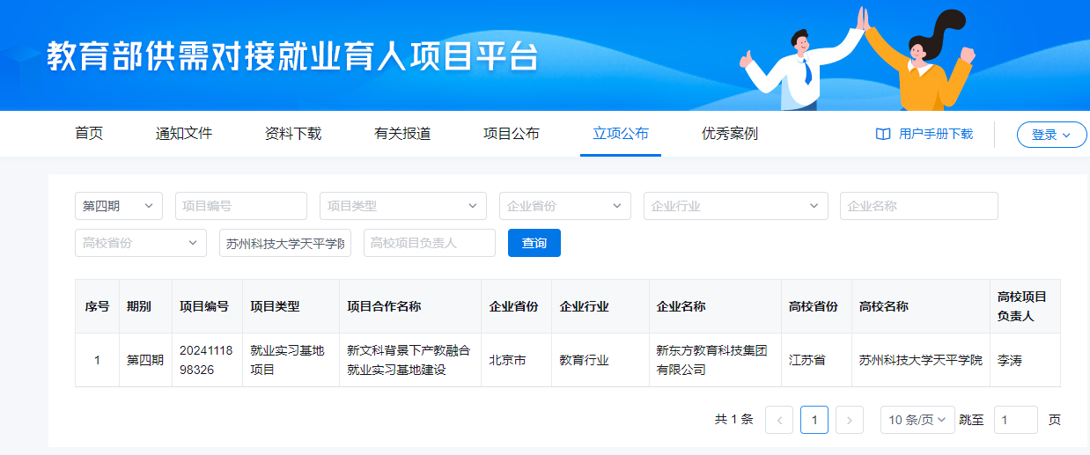
Task: Expand the 高校省份 dropdown
Action: pyautogui.click(x=140, y=244)
